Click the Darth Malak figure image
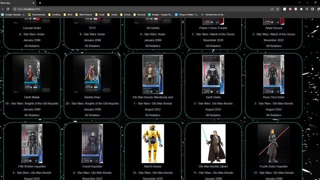This screenshot has height=180, width=320. click(32, 74)
